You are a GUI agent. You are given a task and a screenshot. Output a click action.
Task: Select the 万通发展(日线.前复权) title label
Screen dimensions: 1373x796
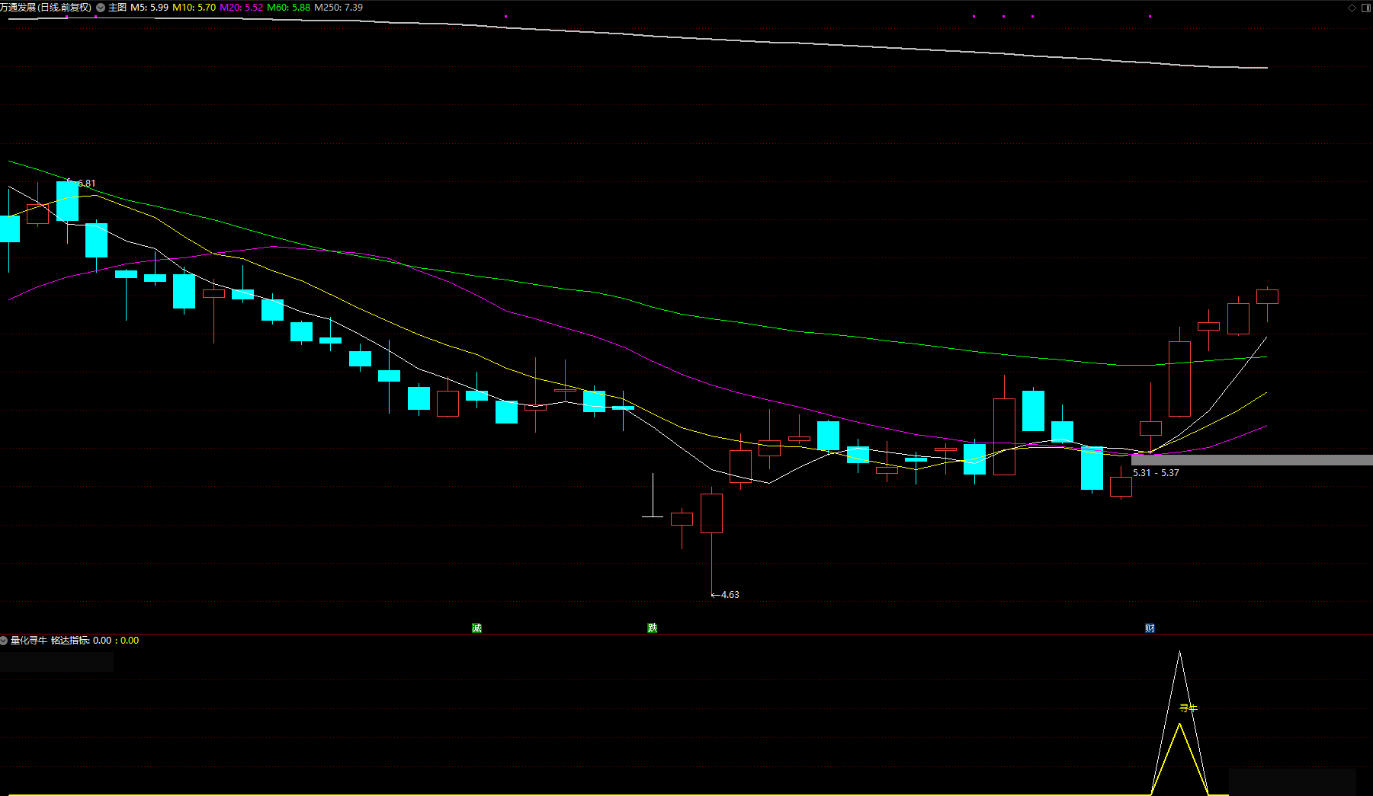coord(46,8)
